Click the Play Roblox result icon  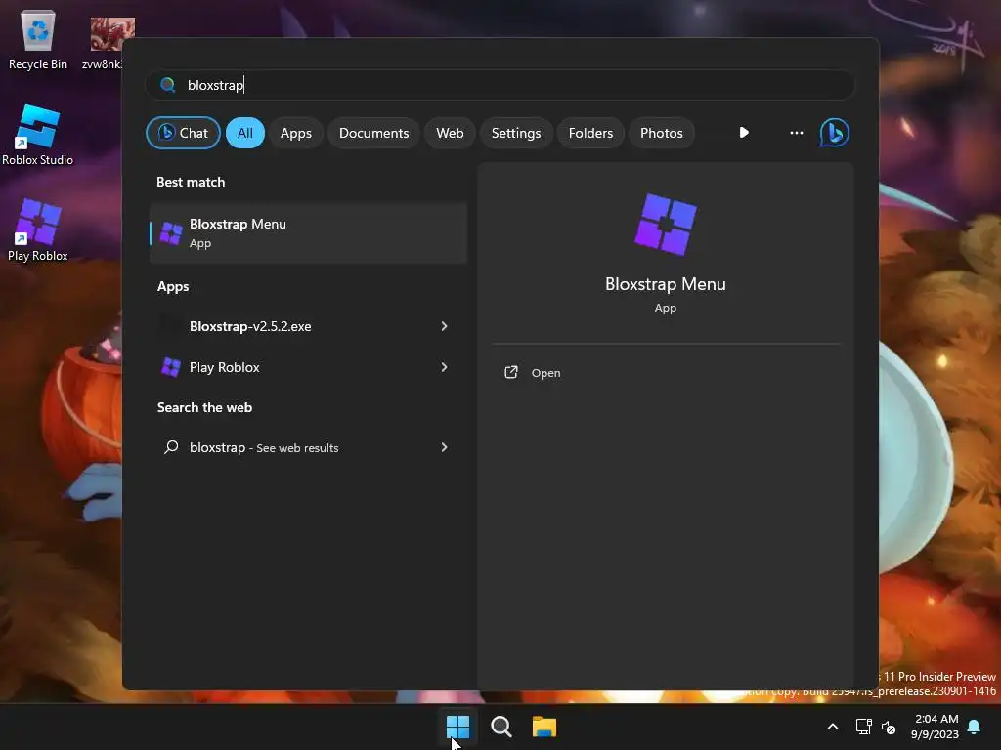pos(171,367)
